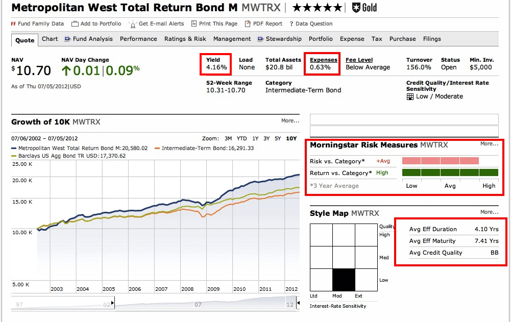Image resolution: width=511 pixels, height=322 pixels.
Task: Select the Management tab
Action: pyautogui.click(x=232, y=39)
